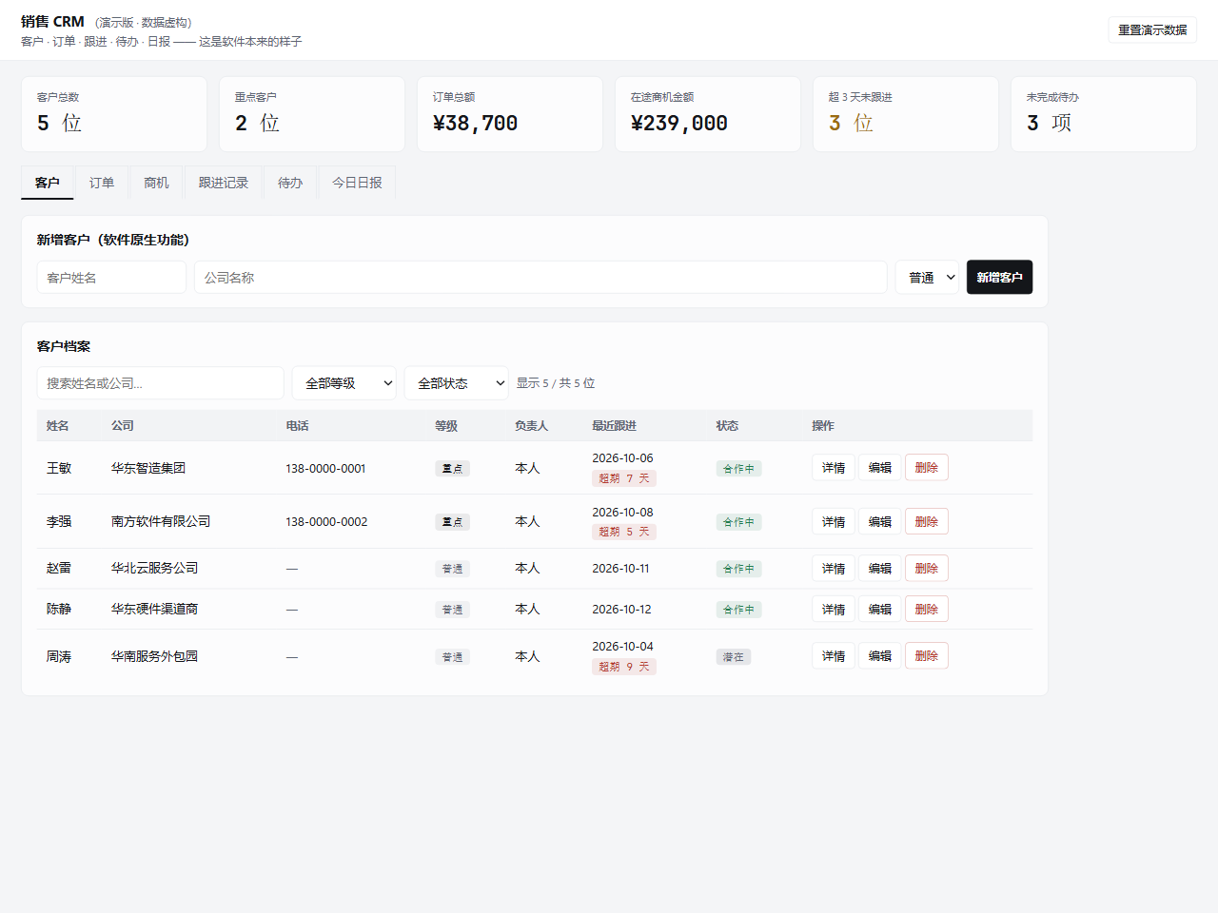Select the 客户 tab

pyautogui.click(x=48, y=183)
